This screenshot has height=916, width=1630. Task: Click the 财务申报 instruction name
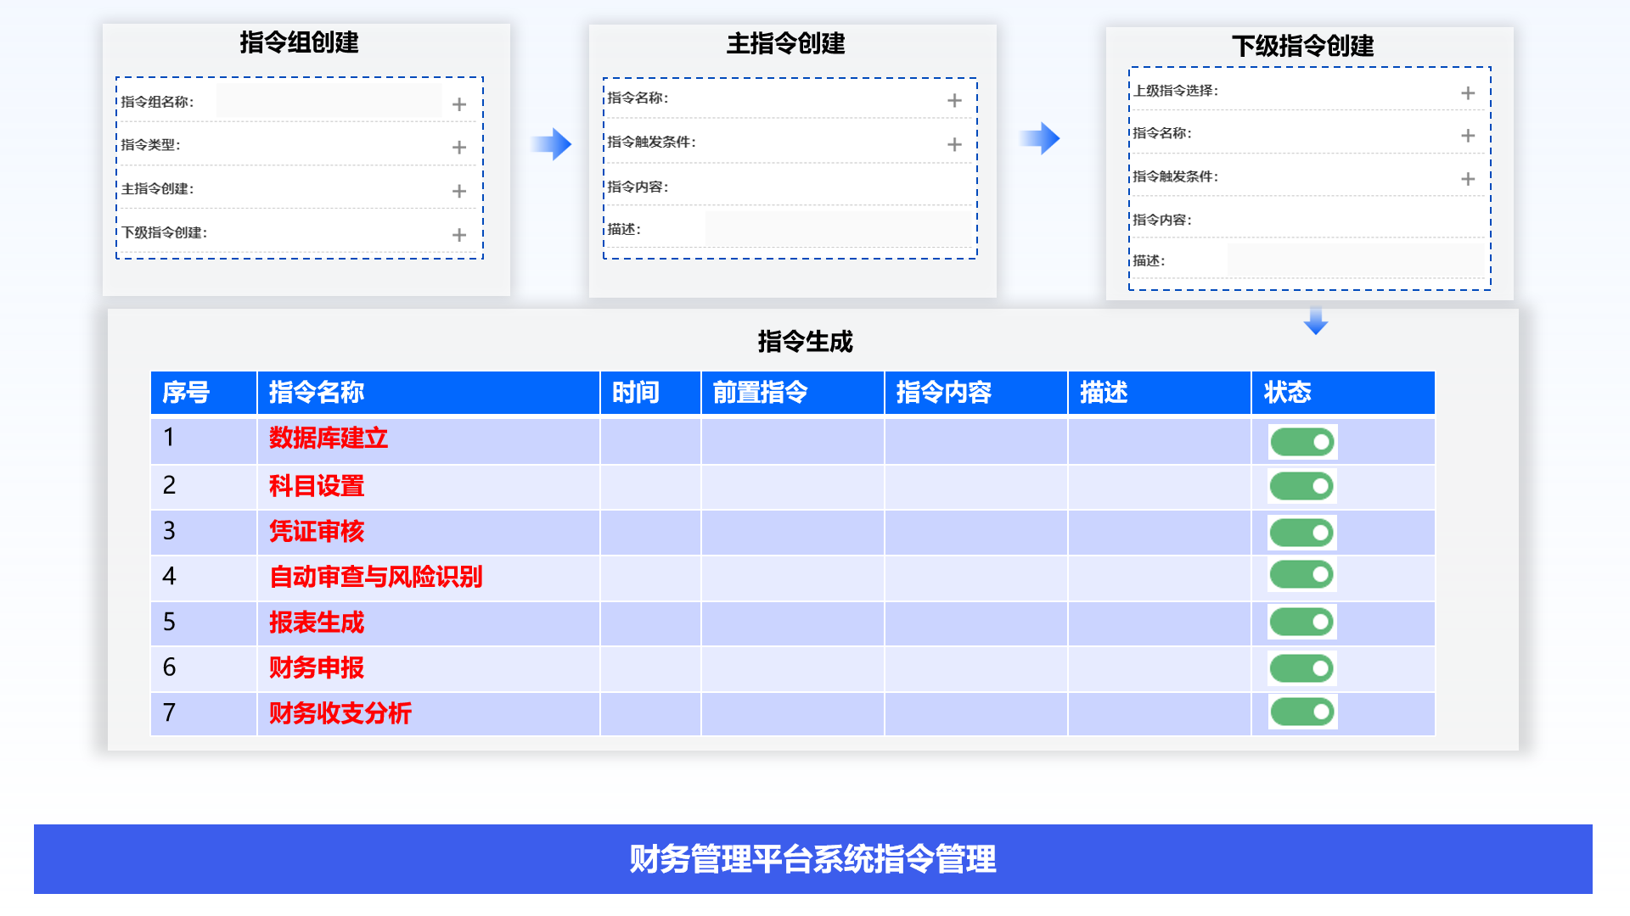point(317,667)
